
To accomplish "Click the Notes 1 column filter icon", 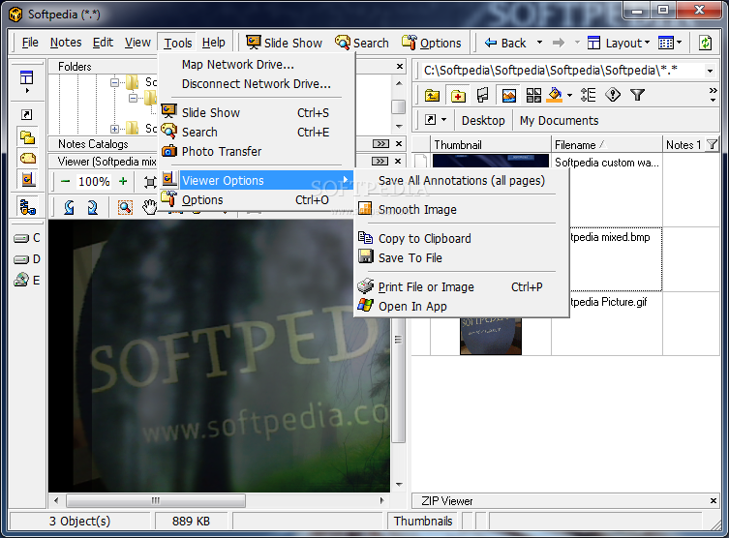I will coord(712,145).
